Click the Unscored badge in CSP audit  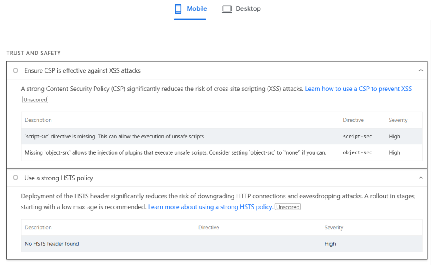35,100
